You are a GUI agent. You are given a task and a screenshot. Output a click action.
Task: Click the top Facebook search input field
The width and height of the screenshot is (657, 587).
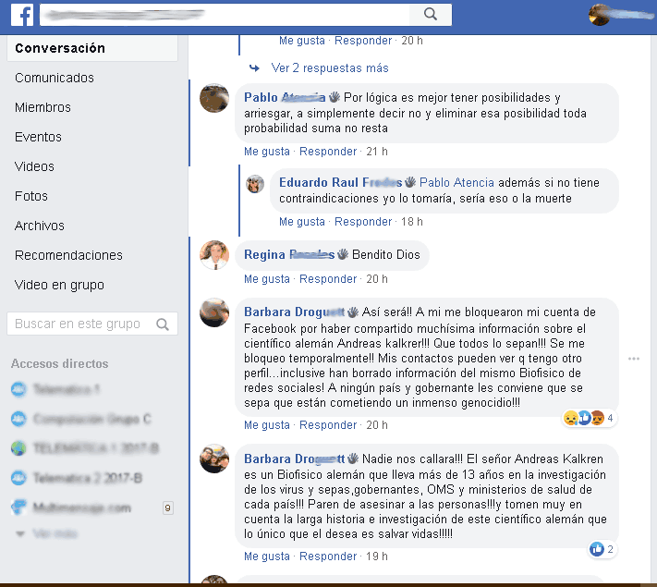(x=225, y=15)
